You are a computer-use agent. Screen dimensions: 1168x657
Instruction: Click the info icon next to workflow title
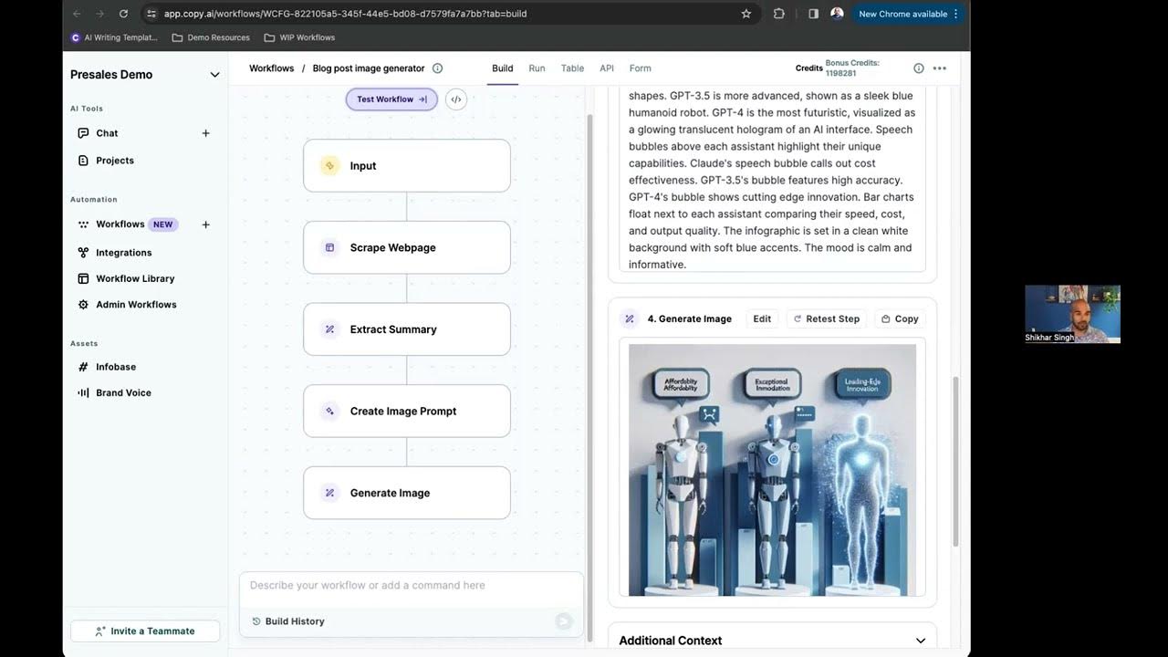(437, 68)
